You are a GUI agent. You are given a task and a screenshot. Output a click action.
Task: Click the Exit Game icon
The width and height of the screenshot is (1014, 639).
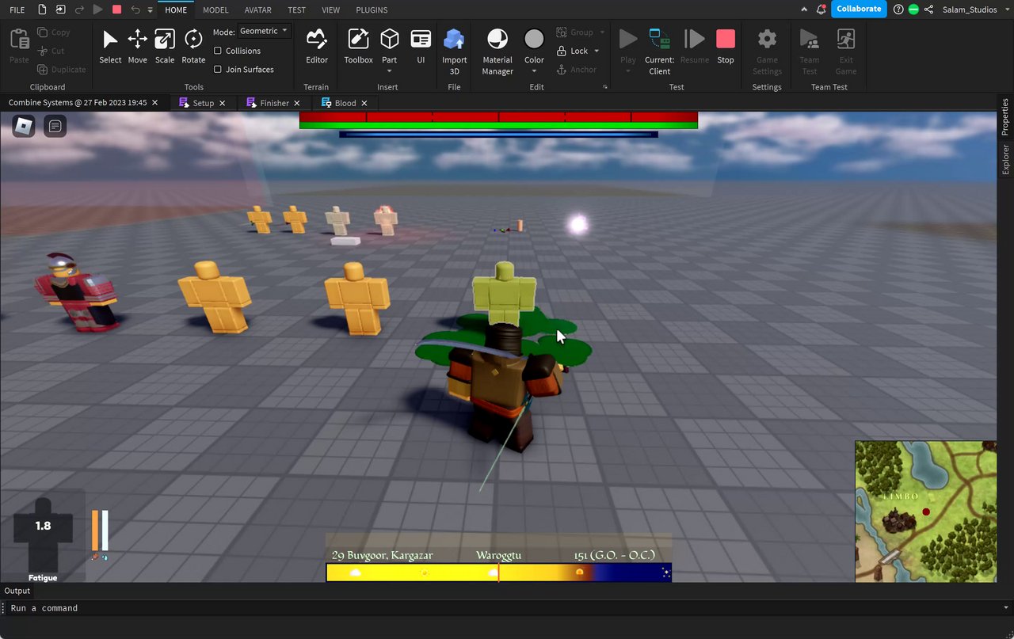(846, 39)
